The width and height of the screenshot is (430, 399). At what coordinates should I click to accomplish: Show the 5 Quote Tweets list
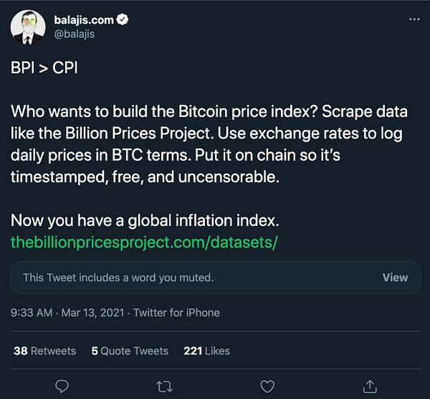[x=130, y=351]
